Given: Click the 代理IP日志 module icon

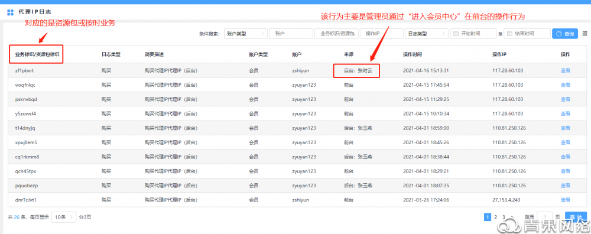Looking at the screenshot, I should coord(11,12).
